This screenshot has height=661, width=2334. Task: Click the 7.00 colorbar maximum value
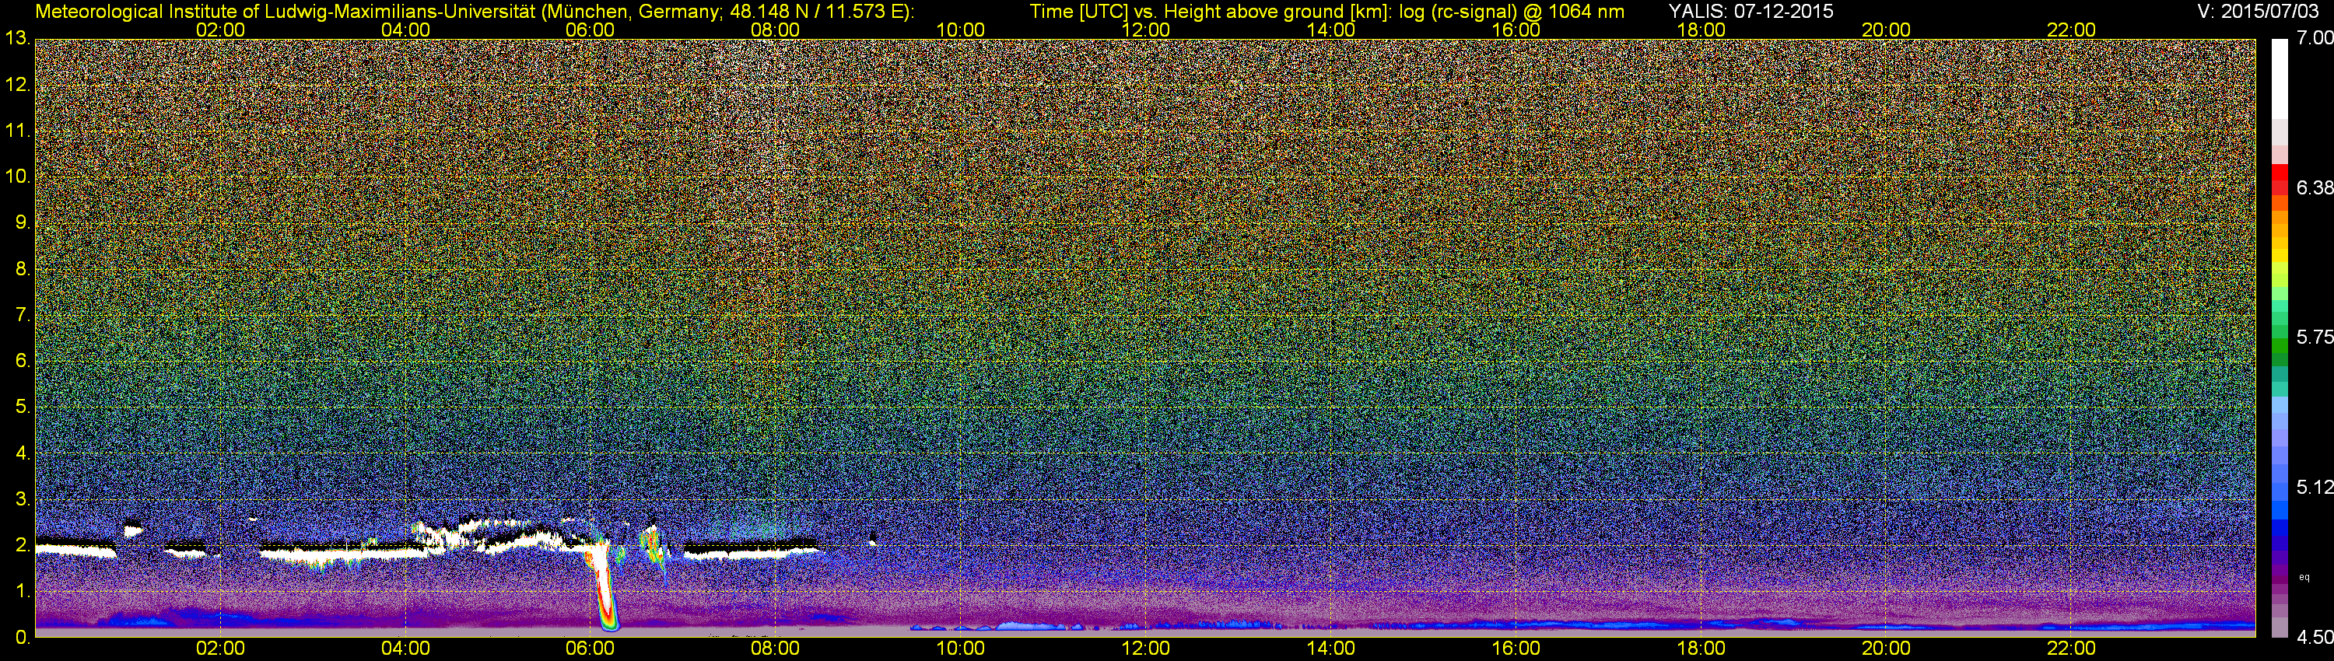2315,38
